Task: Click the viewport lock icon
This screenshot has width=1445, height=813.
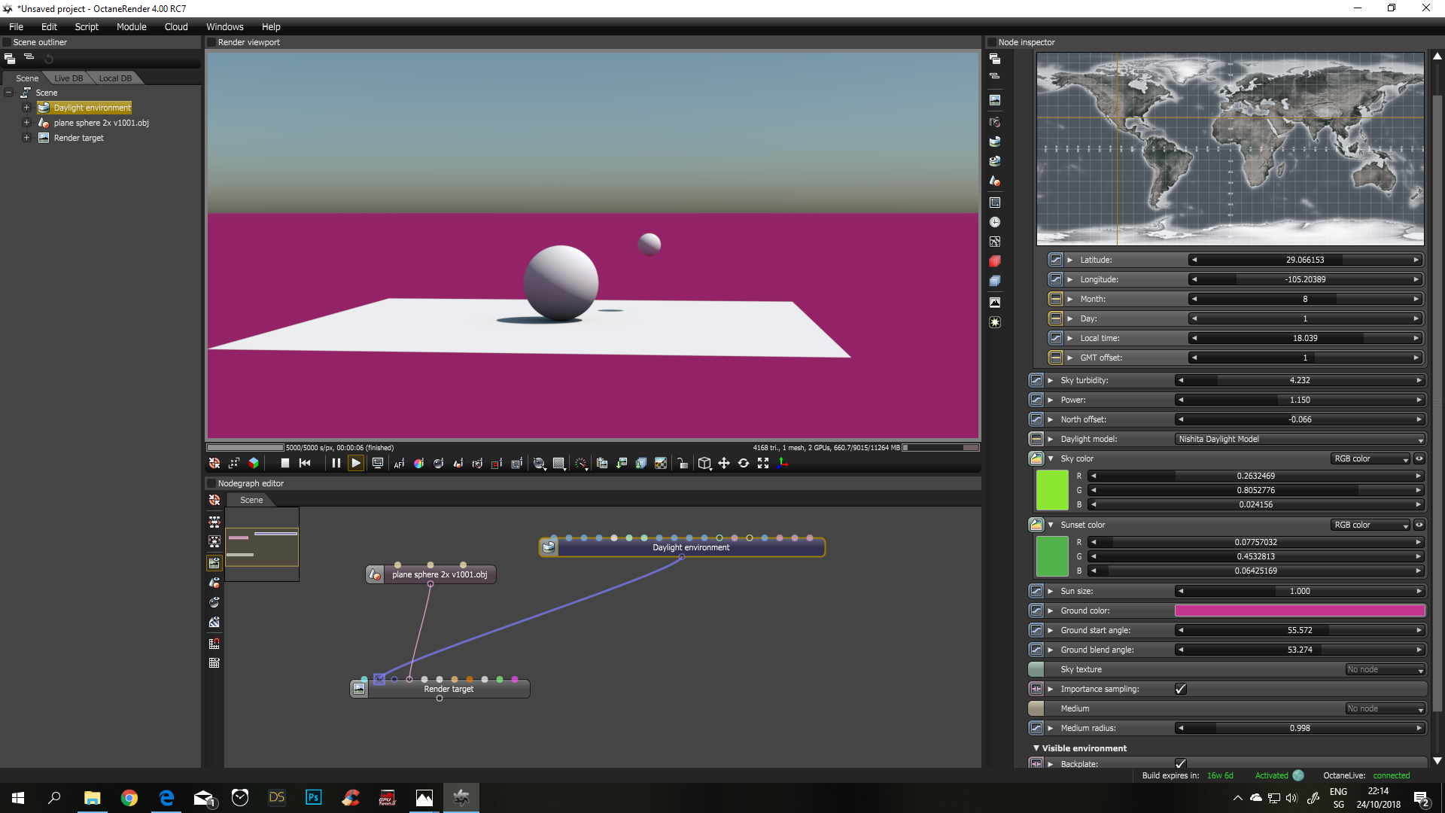Action: pos(682,464)
